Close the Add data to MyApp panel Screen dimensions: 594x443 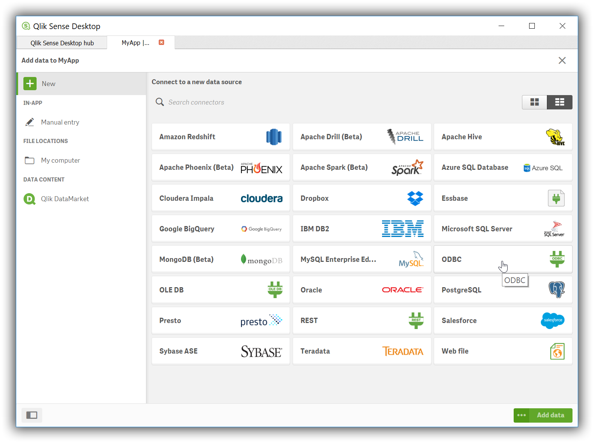[x=562, y=60]
